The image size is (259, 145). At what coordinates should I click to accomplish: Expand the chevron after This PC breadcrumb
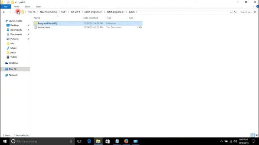click(x=38, y=12)
